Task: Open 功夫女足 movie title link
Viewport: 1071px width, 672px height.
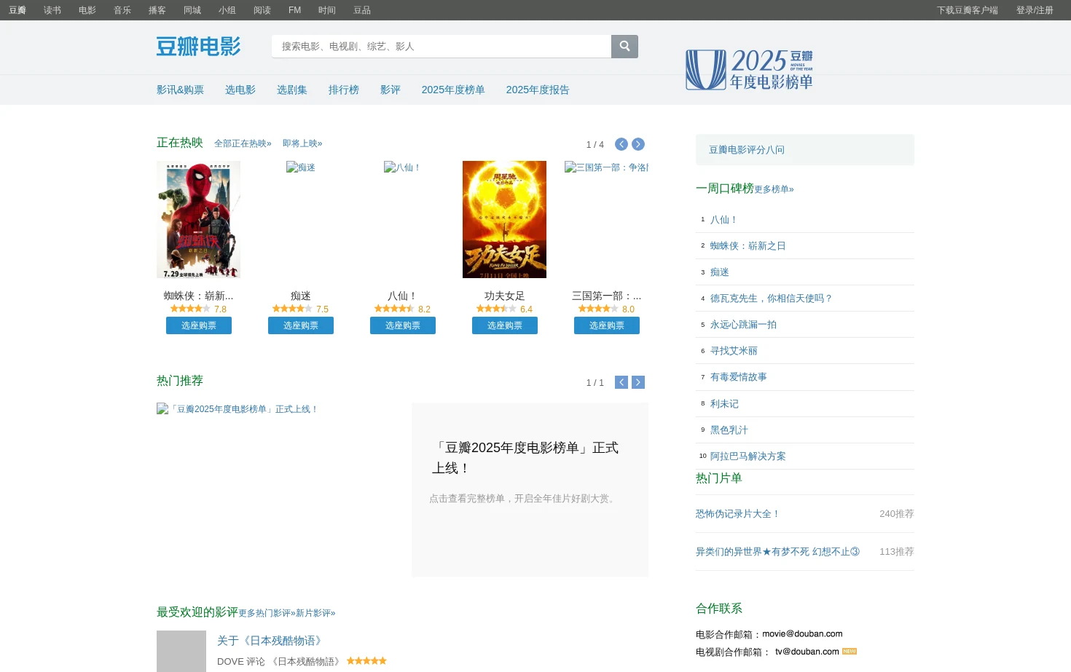Action: [504, 296]
